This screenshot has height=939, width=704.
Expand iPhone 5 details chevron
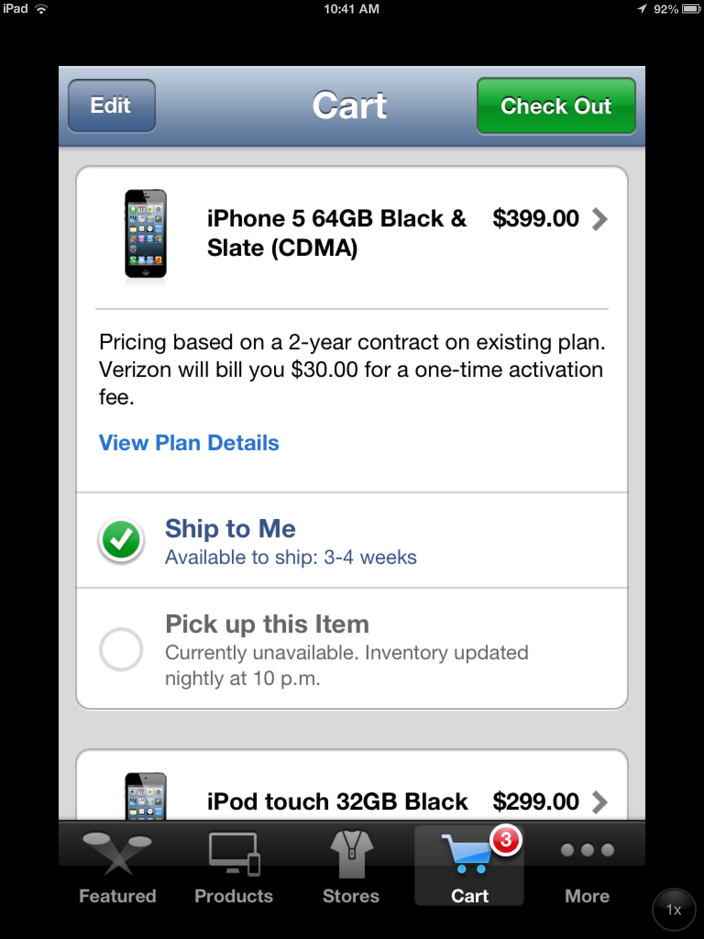point(599,219)
